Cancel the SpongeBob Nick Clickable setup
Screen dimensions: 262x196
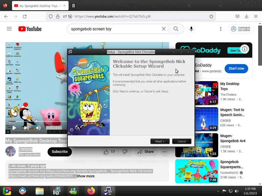[x=182, y=141]
